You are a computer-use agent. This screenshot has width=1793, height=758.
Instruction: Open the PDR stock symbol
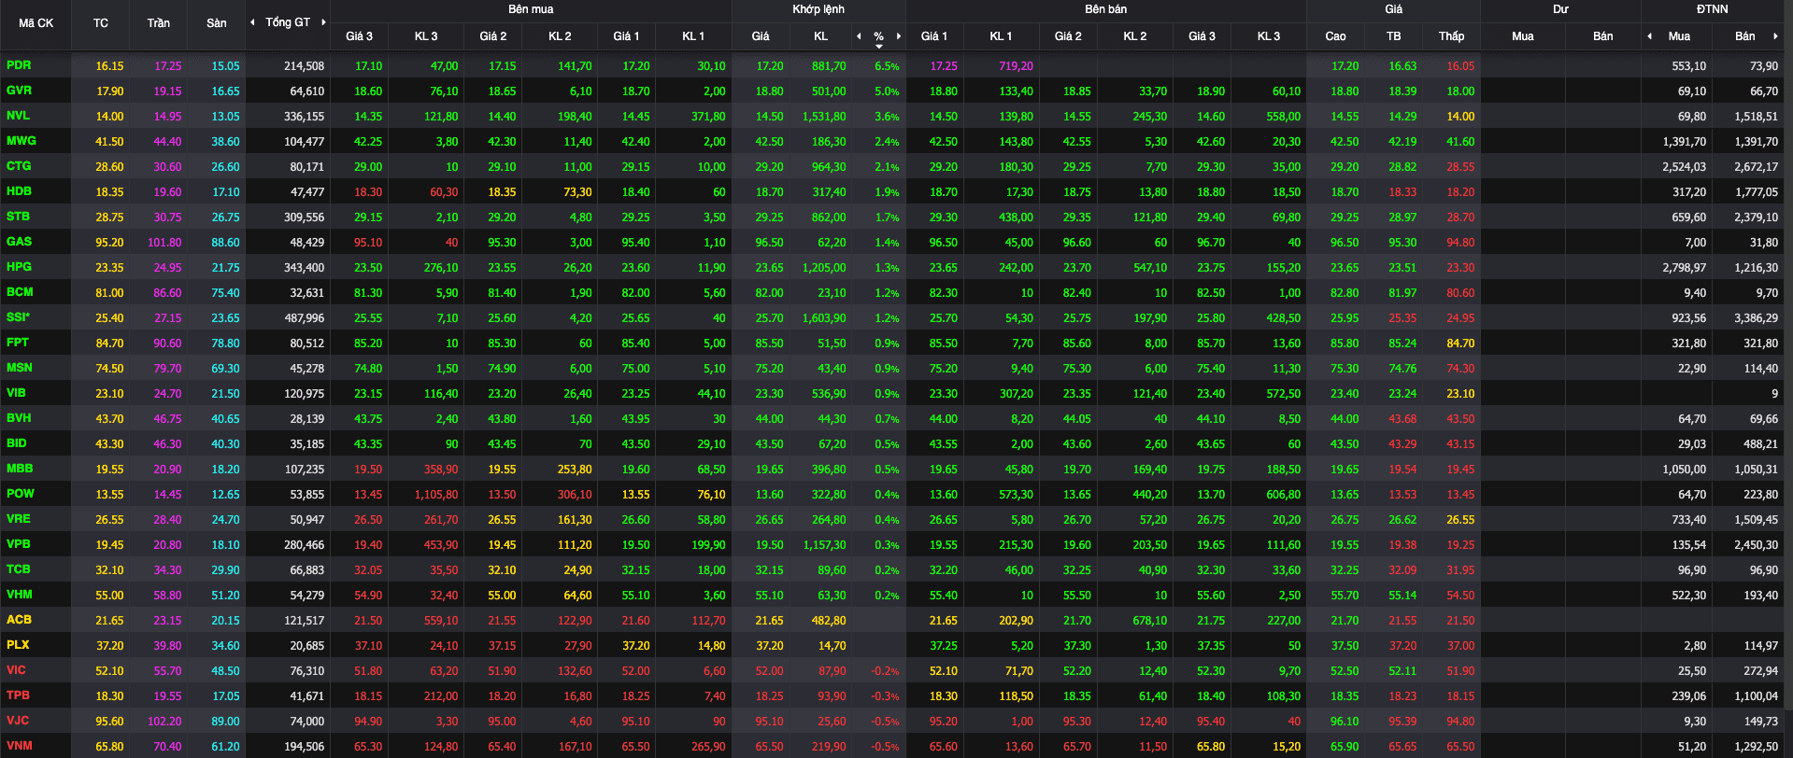click(19, 65)
